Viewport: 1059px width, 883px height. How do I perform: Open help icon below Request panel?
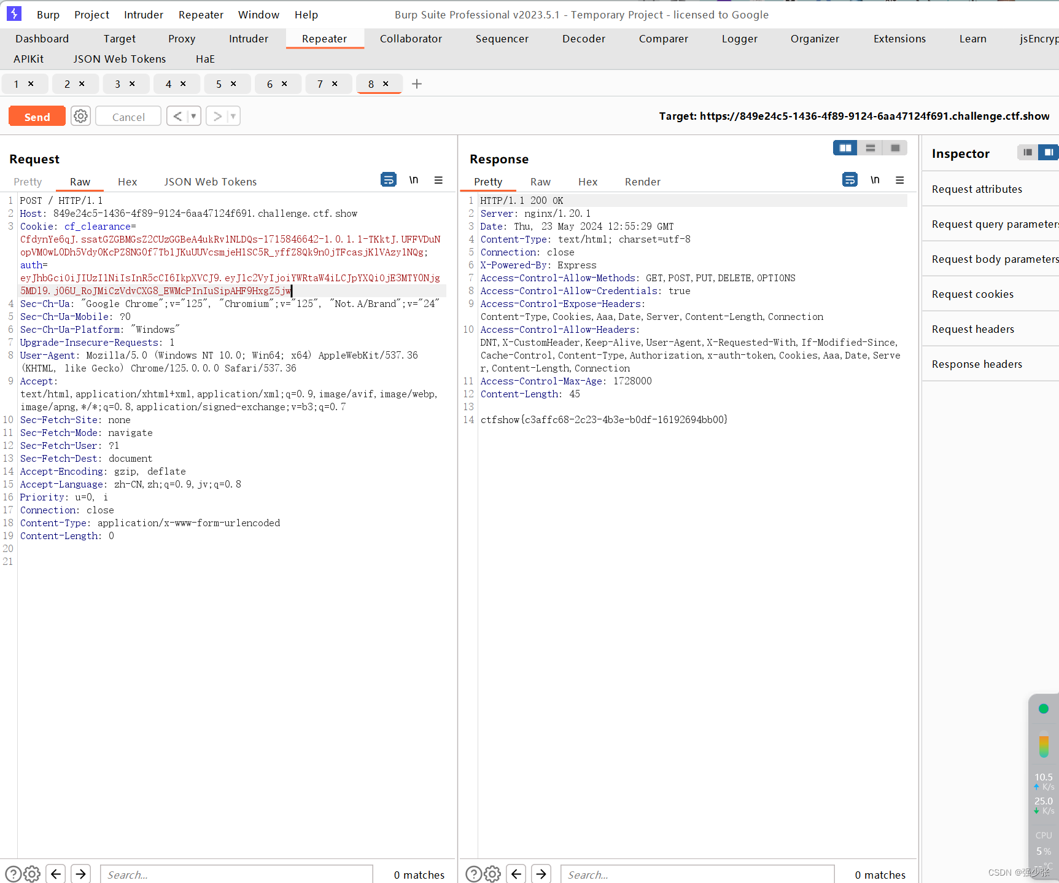click(x=14, y=874)
